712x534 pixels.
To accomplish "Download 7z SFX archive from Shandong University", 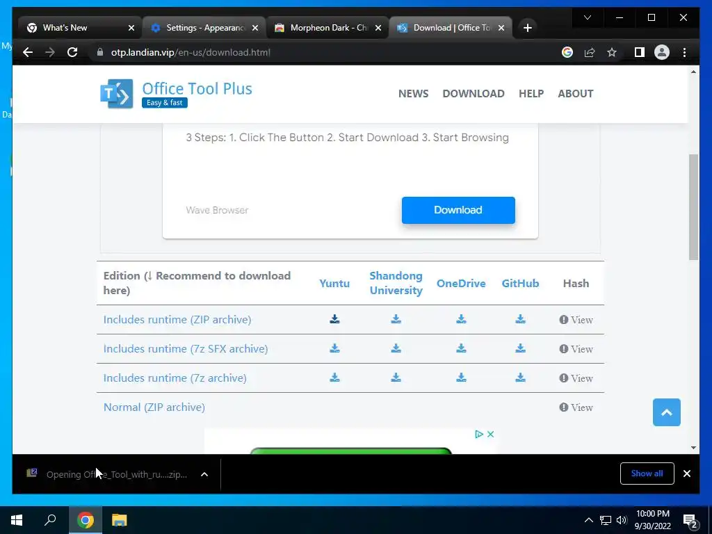I will pos(396,348).
